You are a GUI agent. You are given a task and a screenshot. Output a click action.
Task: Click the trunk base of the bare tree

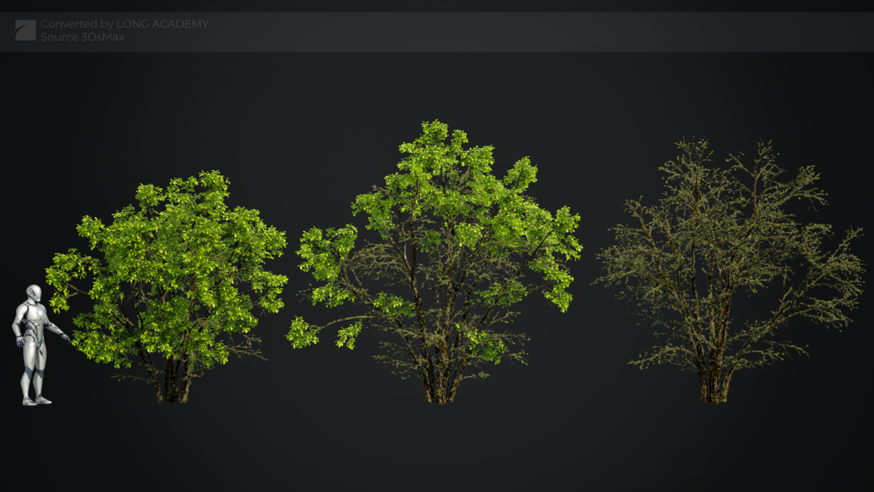714,391
